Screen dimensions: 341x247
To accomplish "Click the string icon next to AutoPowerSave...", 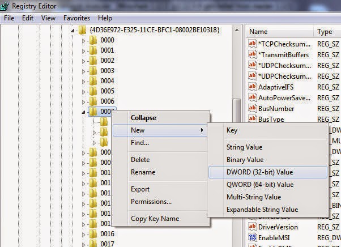I will coord(252,97).
